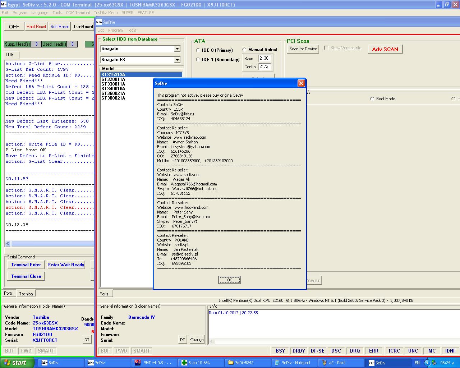Image resolution: width=460 pixels, height=368 pixels.
Task: Open SHT v4.0.9 taskbar item
Action: tap(155, 363)
